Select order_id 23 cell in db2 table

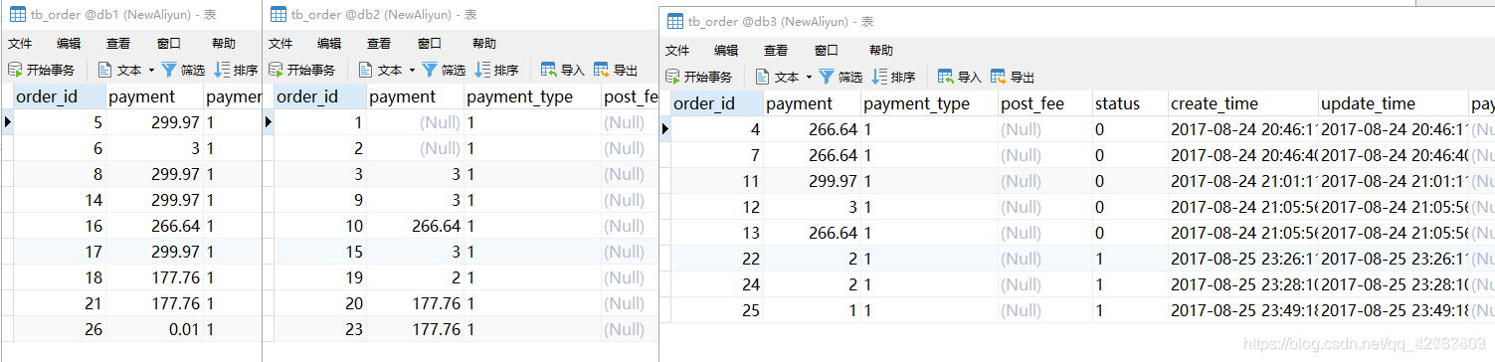(319, 329)
